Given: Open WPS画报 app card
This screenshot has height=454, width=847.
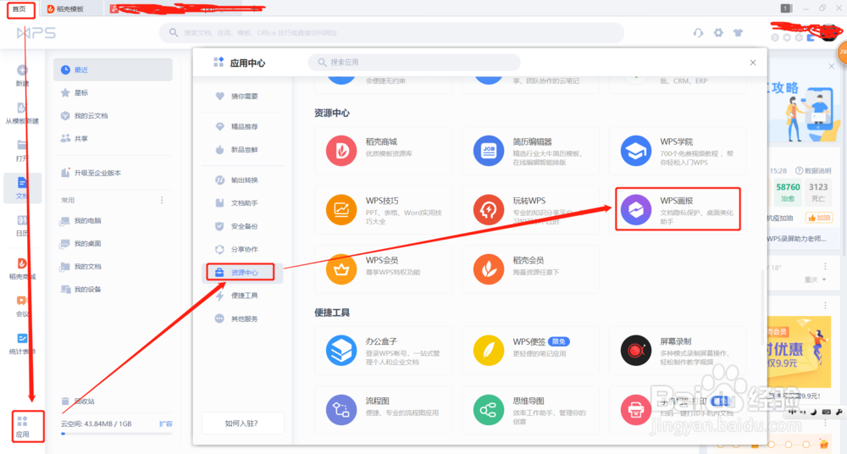Looking at the screenshot, I should click(x=678, y=209).
